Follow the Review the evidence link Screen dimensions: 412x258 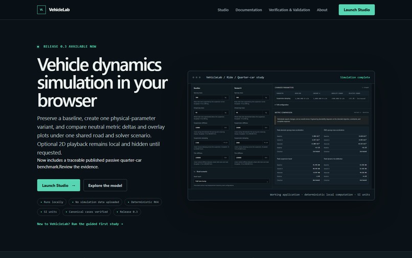click(79, 167)
